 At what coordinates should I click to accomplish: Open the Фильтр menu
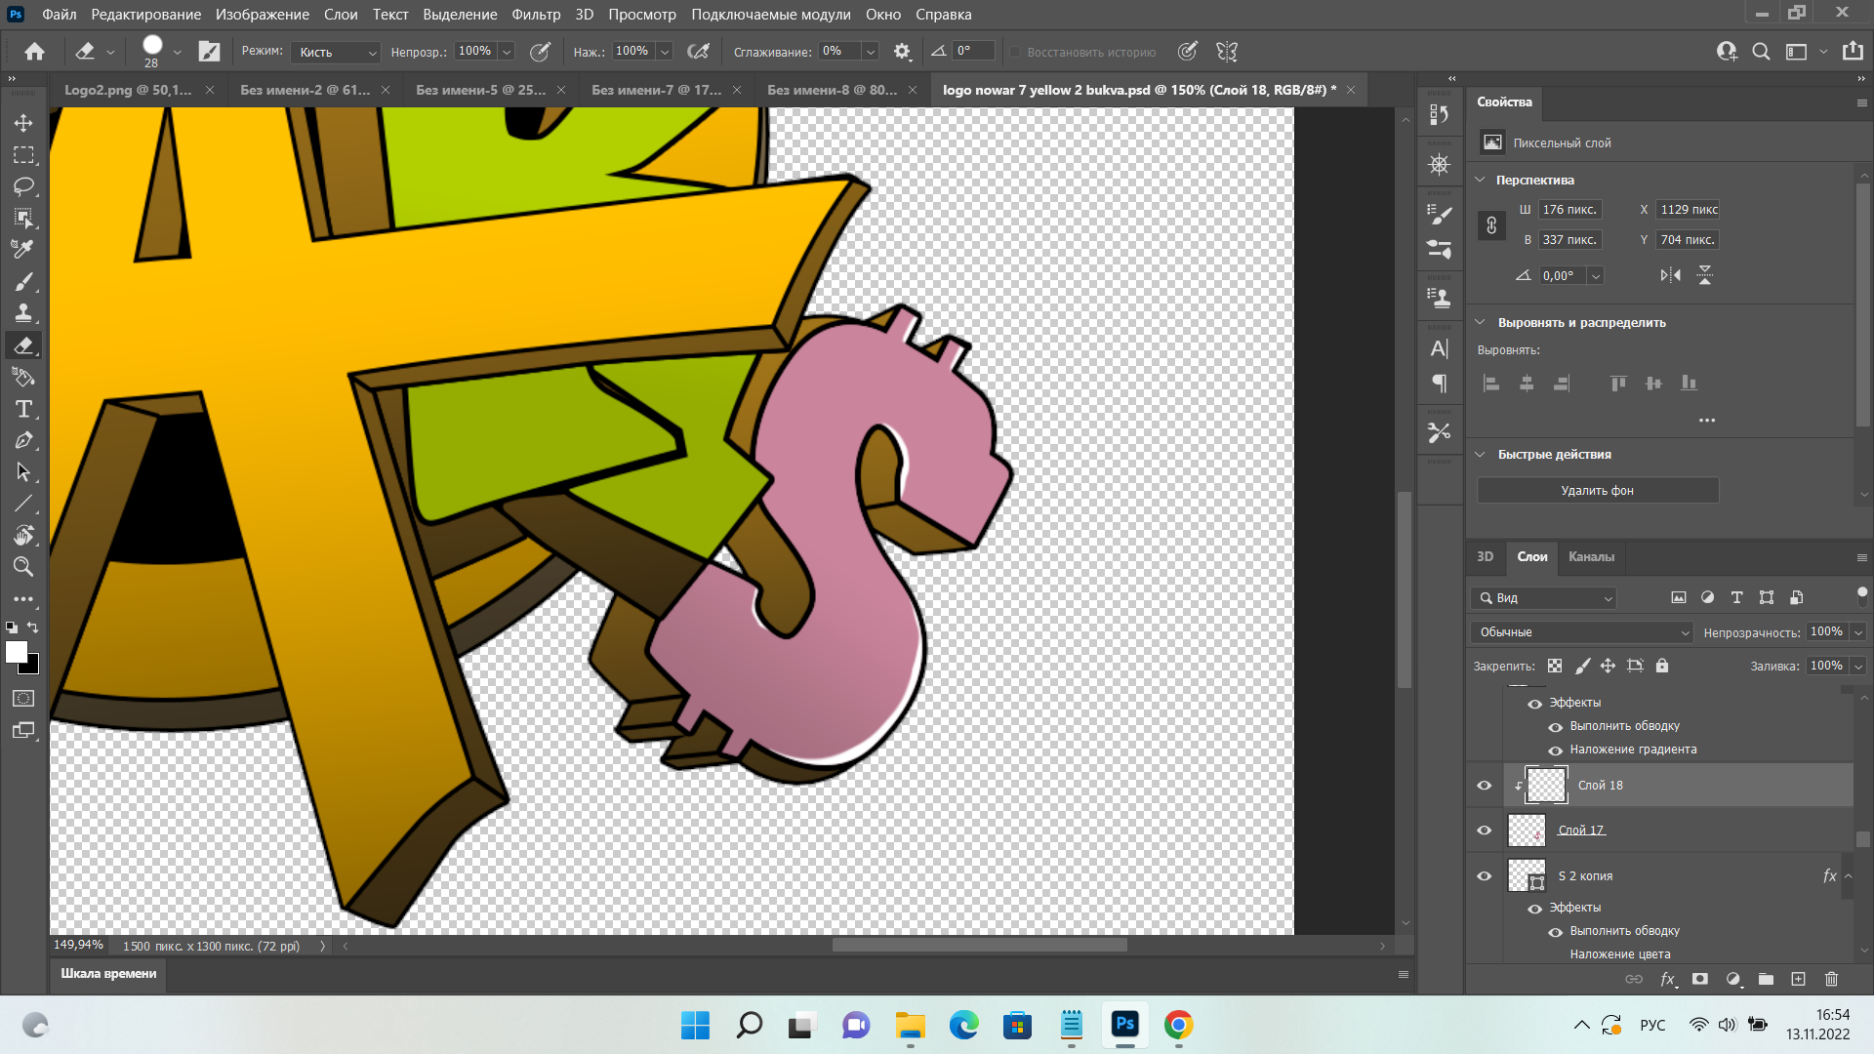pos(536,15)
